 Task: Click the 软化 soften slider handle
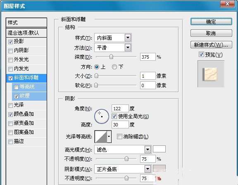click(x=96, y=85)
